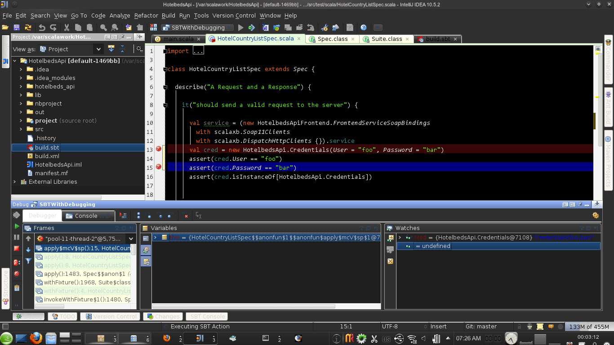614x345 pixels.
Task: Toggle the breakpoint on line 15
Action: (159, 167)
